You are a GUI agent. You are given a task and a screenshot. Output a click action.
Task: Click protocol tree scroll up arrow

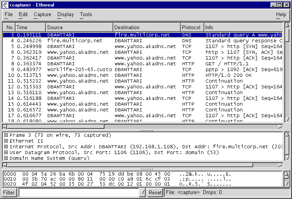tap(287, 134)
